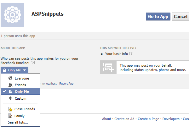
Task: Click the globe icon beside Everyone
Action: pyautogui.click(x=10, y=78)
